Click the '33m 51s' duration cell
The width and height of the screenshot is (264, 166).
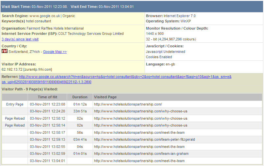pyautogui.click(x=80, y=111)
